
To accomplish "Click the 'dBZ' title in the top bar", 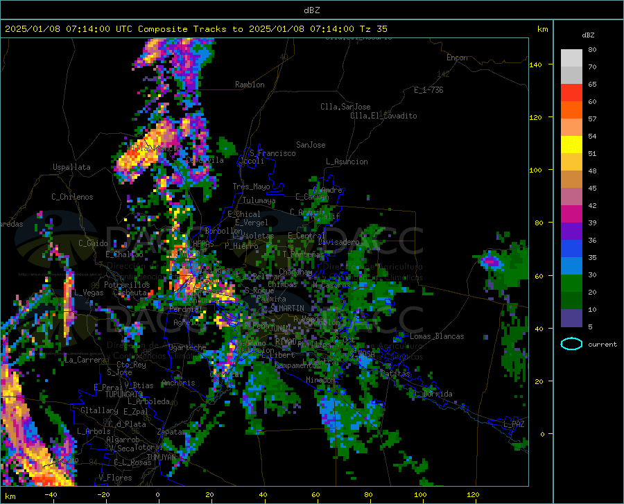I will coord(311,10).
